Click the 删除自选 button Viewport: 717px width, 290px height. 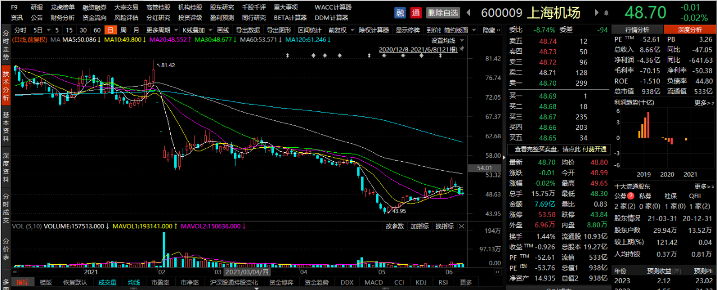pos(443,12)
